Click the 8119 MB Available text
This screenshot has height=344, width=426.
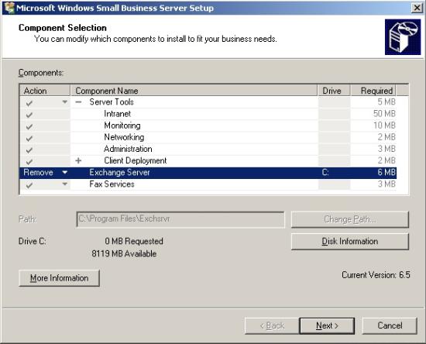coord(124,254)
